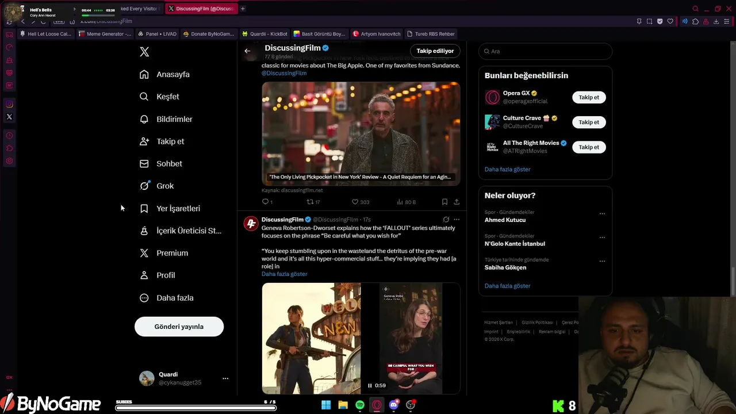Screen dimensions: 736x414
Task: Open Panel • LIVAD bookmark
Action: coord(158,34)
